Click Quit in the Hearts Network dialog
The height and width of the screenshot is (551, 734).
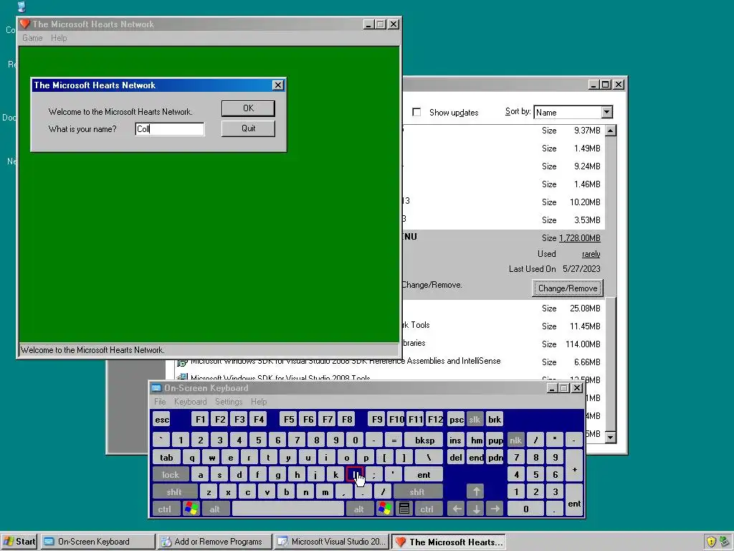248,128
